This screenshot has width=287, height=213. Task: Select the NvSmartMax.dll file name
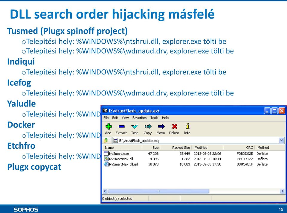121,159
